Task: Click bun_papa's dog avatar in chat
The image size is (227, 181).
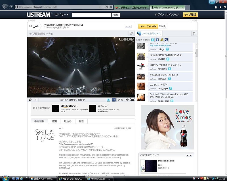Action: click(x=141, y=86)
